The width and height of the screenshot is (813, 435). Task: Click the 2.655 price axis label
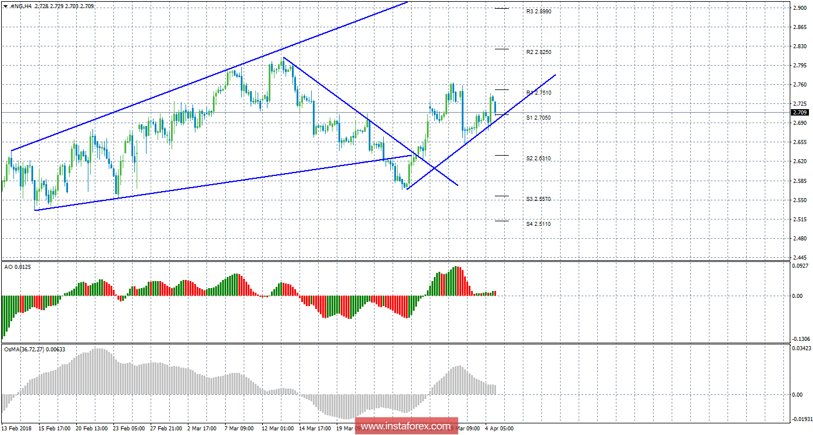coord(800,142)
